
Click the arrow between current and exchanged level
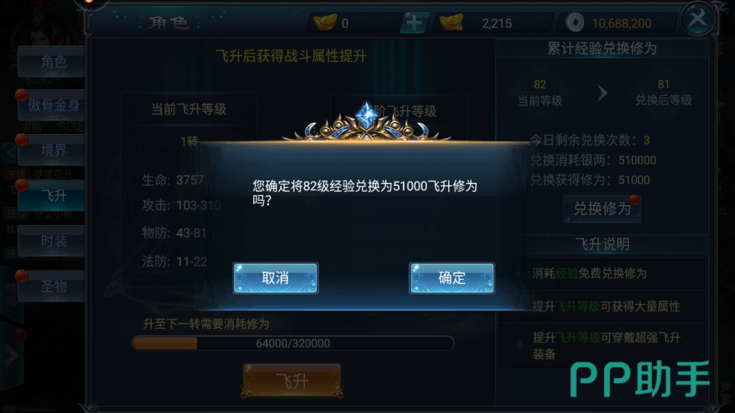603,93
